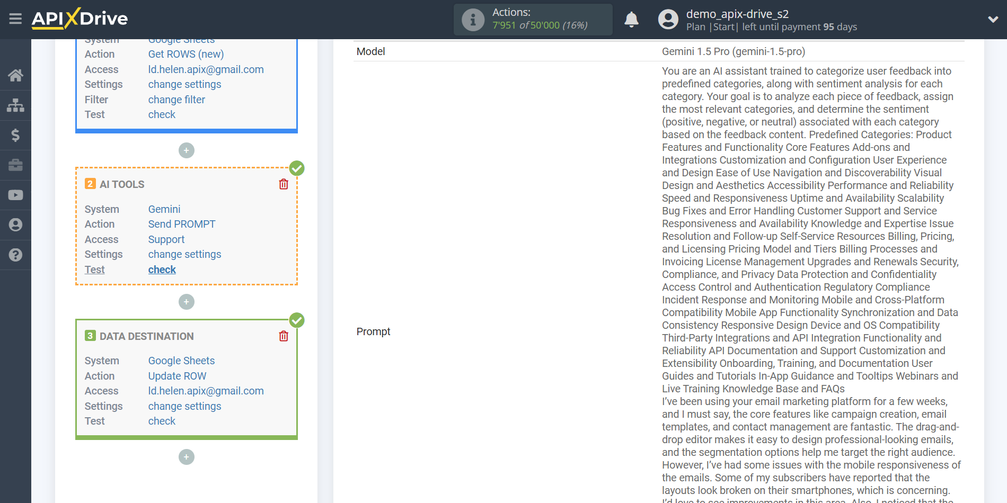Viewport: 1007px width, 503px height.
Task: Open Get ROWS (new) action link
Action: pyautogui.click(x=186, y=54)
